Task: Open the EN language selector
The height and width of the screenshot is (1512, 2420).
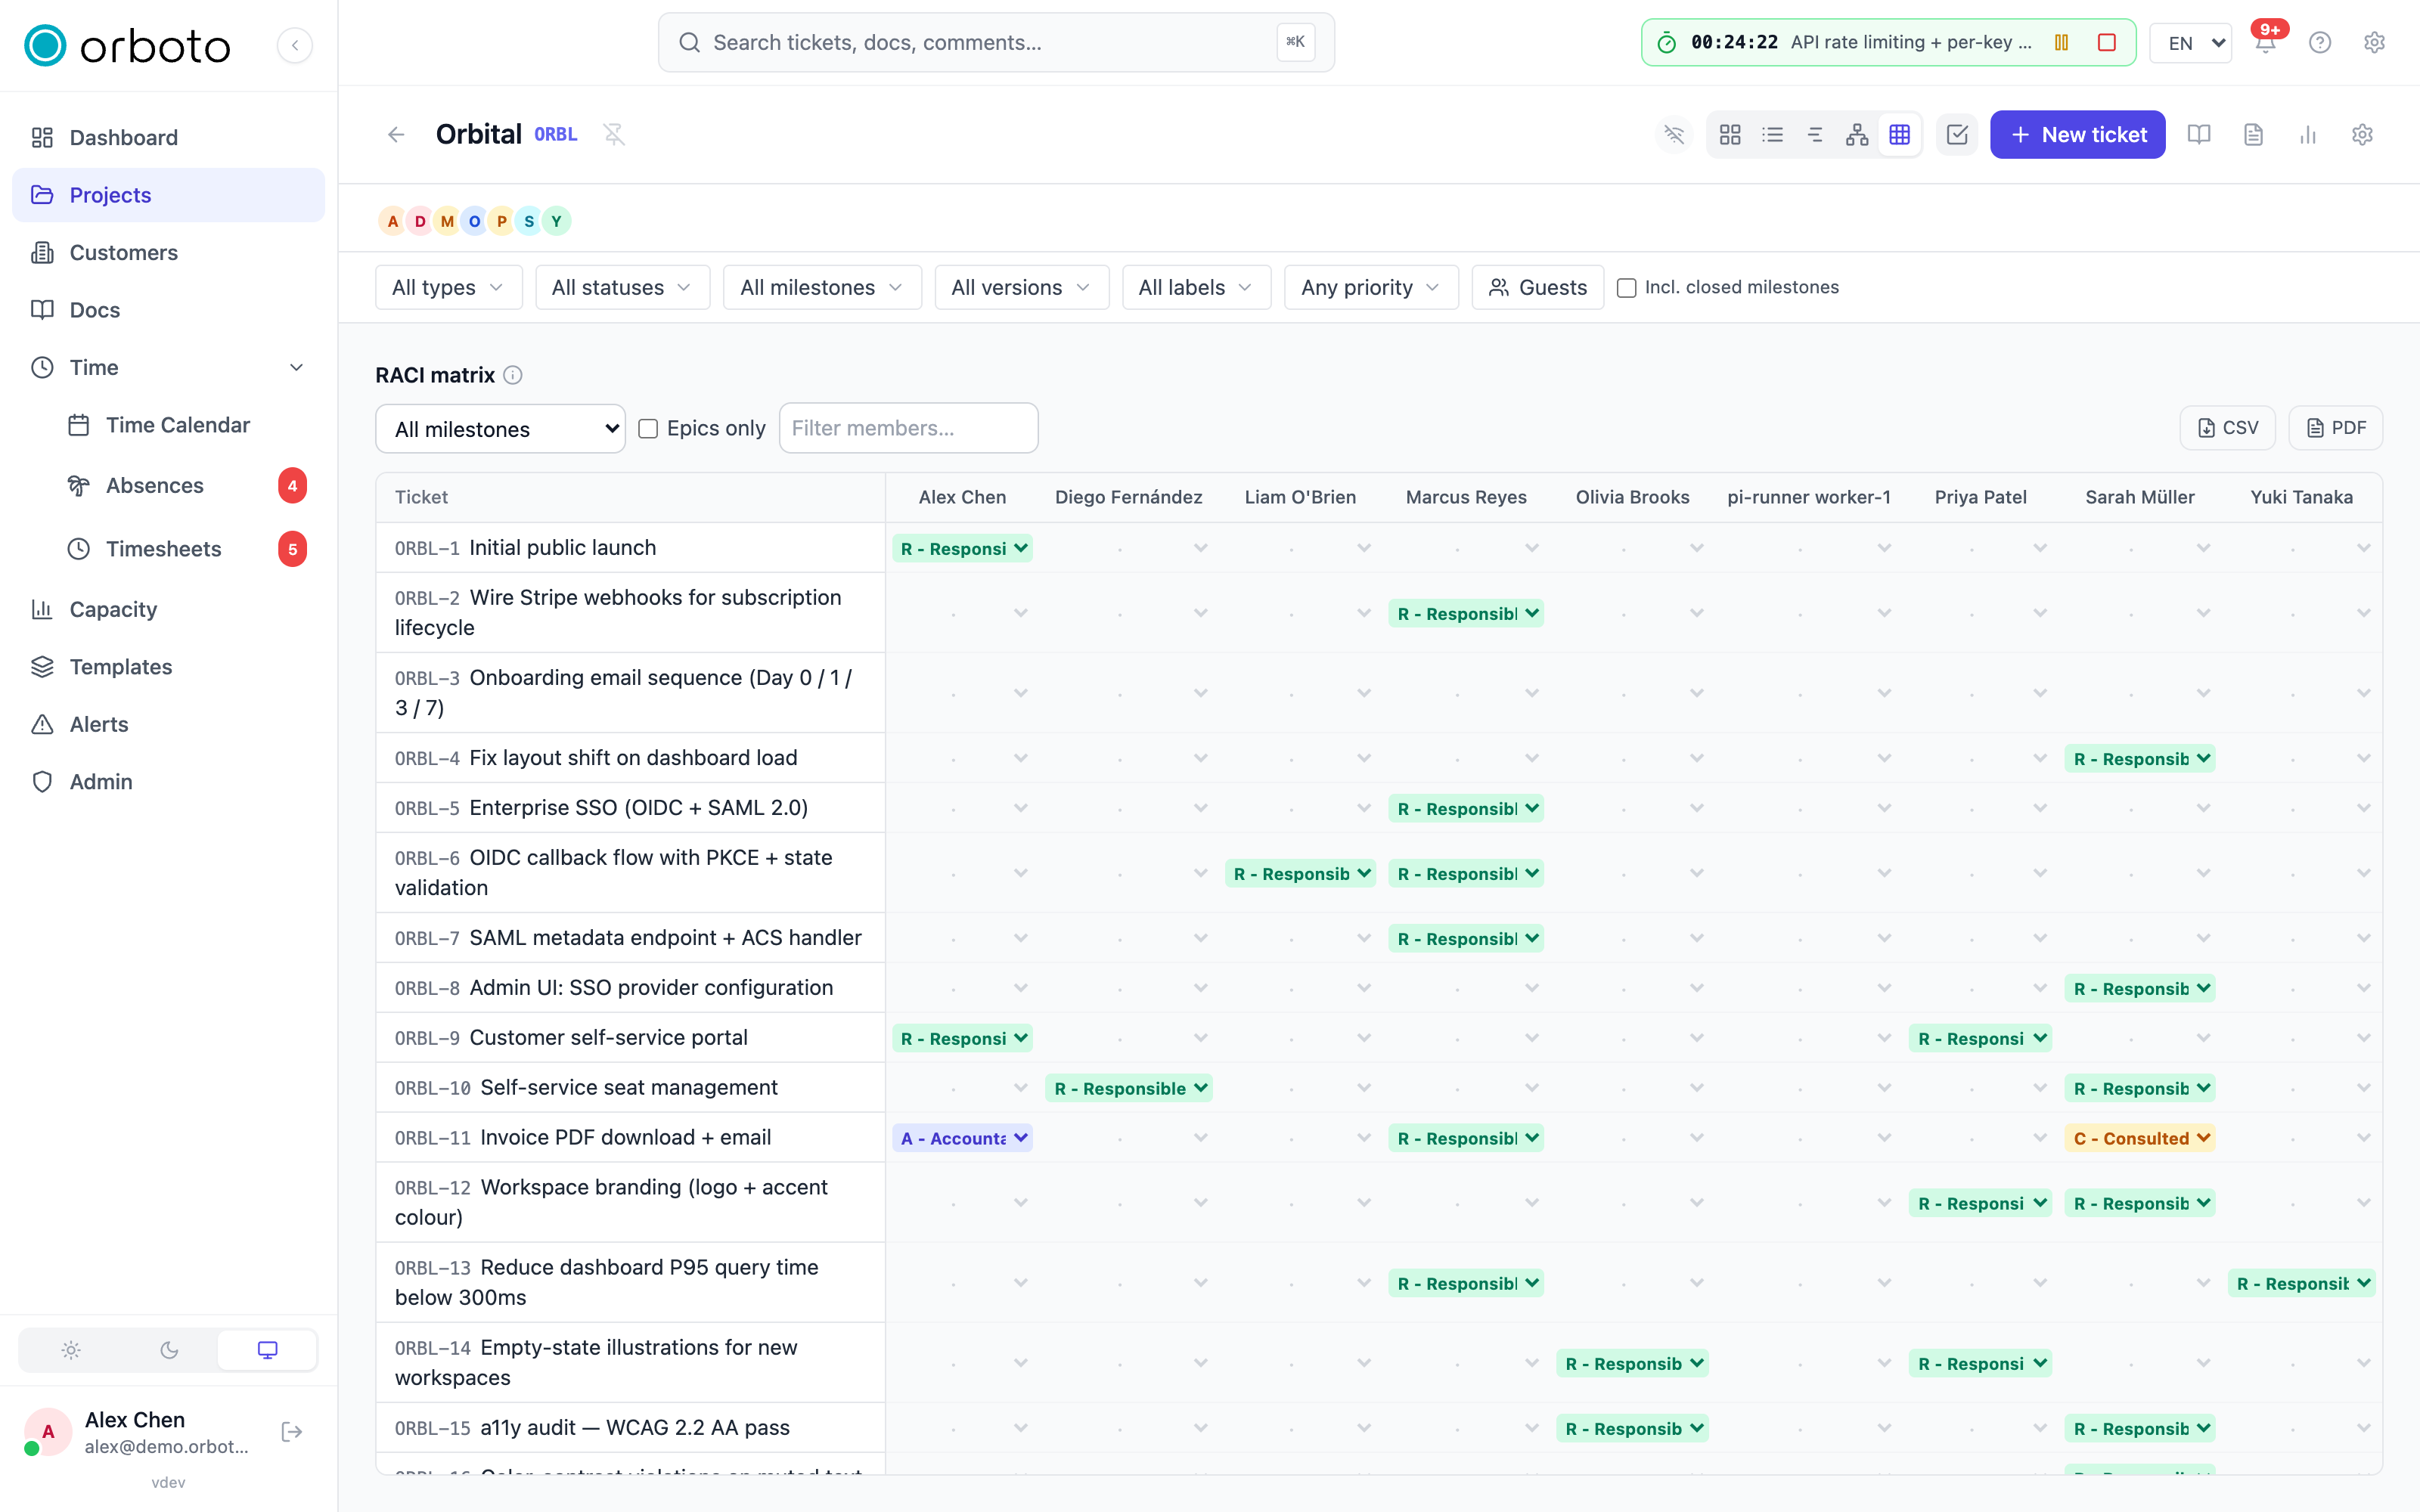Action: coord(2191,43)
